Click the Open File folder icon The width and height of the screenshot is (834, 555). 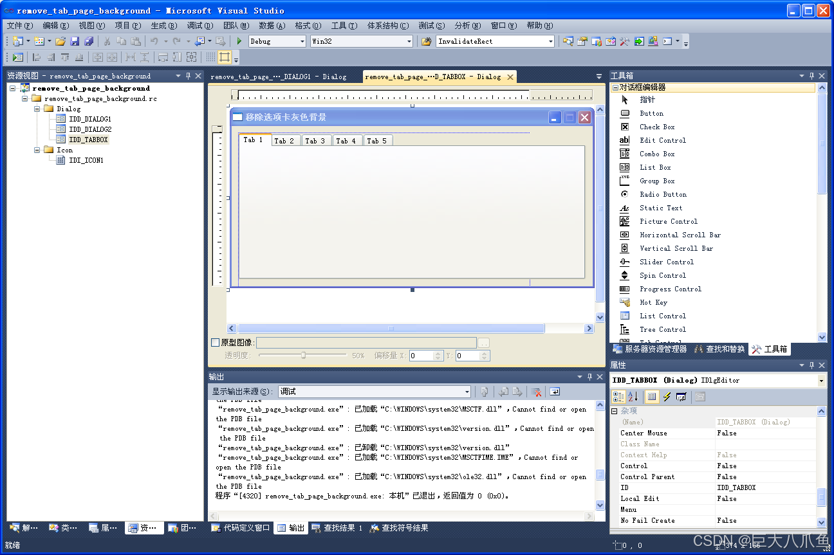pyautogui.click(x=60, y=41)
